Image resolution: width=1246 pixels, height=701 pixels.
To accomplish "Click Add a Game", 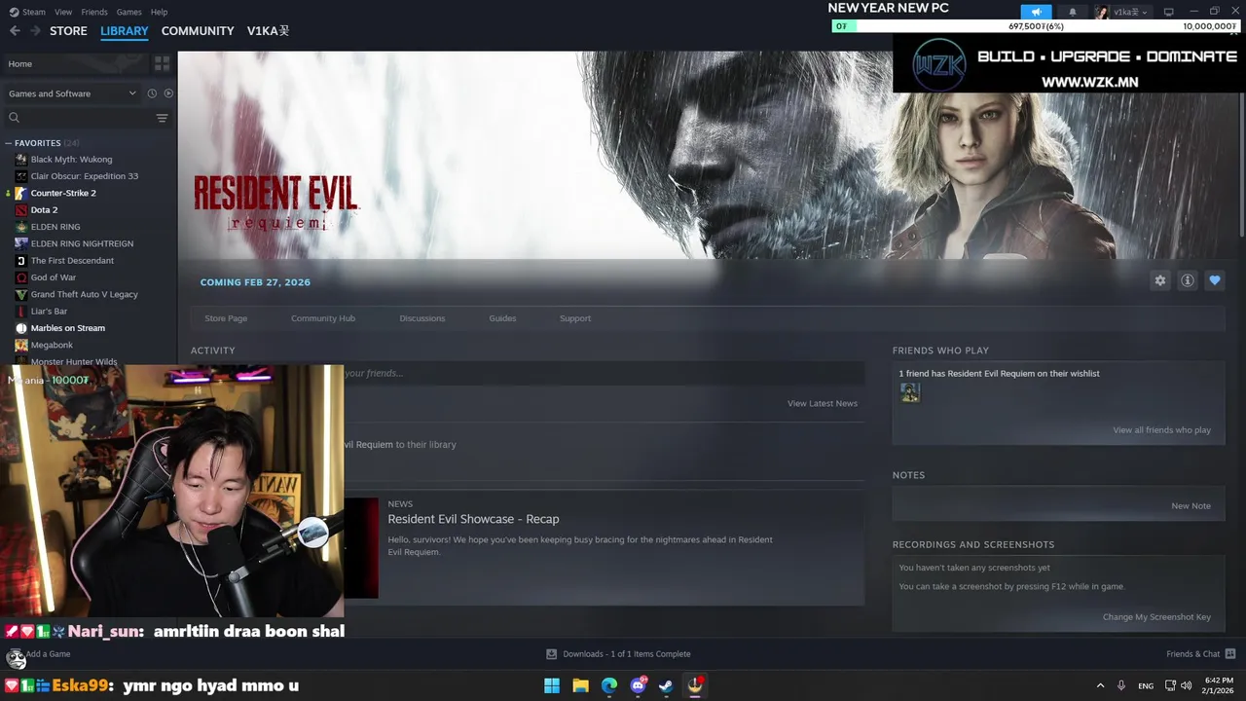I will (48, 654).
